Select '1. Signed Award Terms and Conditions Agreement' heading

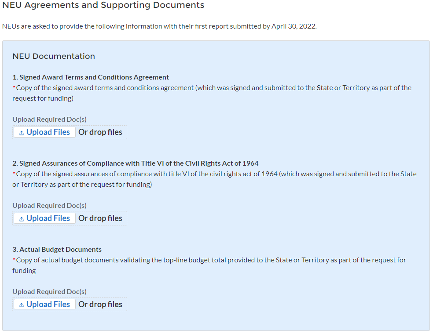(x=91, y=77)
